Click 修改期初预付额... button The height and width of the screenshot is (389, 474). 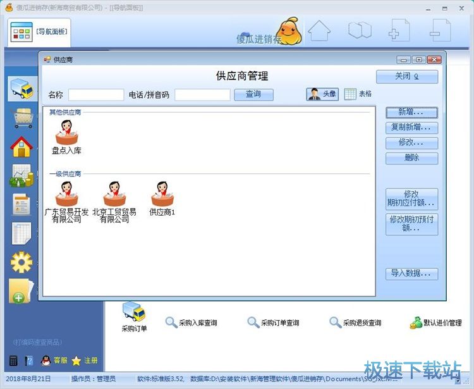tap(411, 224)
